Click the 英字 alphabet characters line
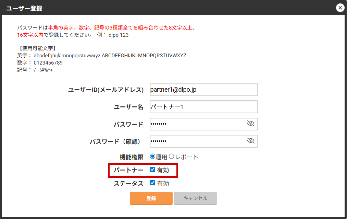The image size is (347, 219). pyautogui.click(x=102, y=55)
